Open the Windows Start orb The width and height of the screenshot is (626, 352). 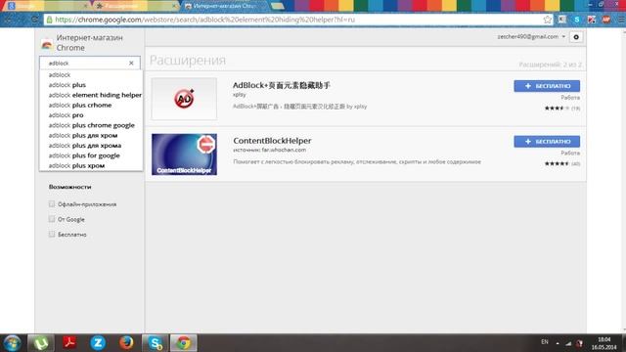pos(12,343)
